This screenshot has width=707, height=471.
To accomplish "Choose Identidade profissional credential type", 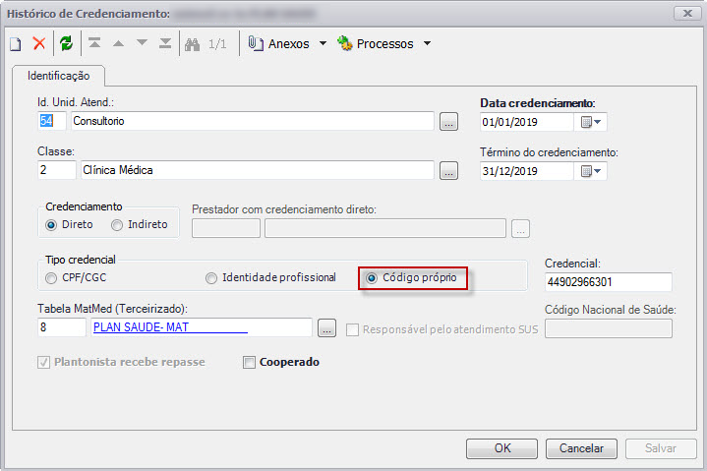I will click(x=211, y=278).
